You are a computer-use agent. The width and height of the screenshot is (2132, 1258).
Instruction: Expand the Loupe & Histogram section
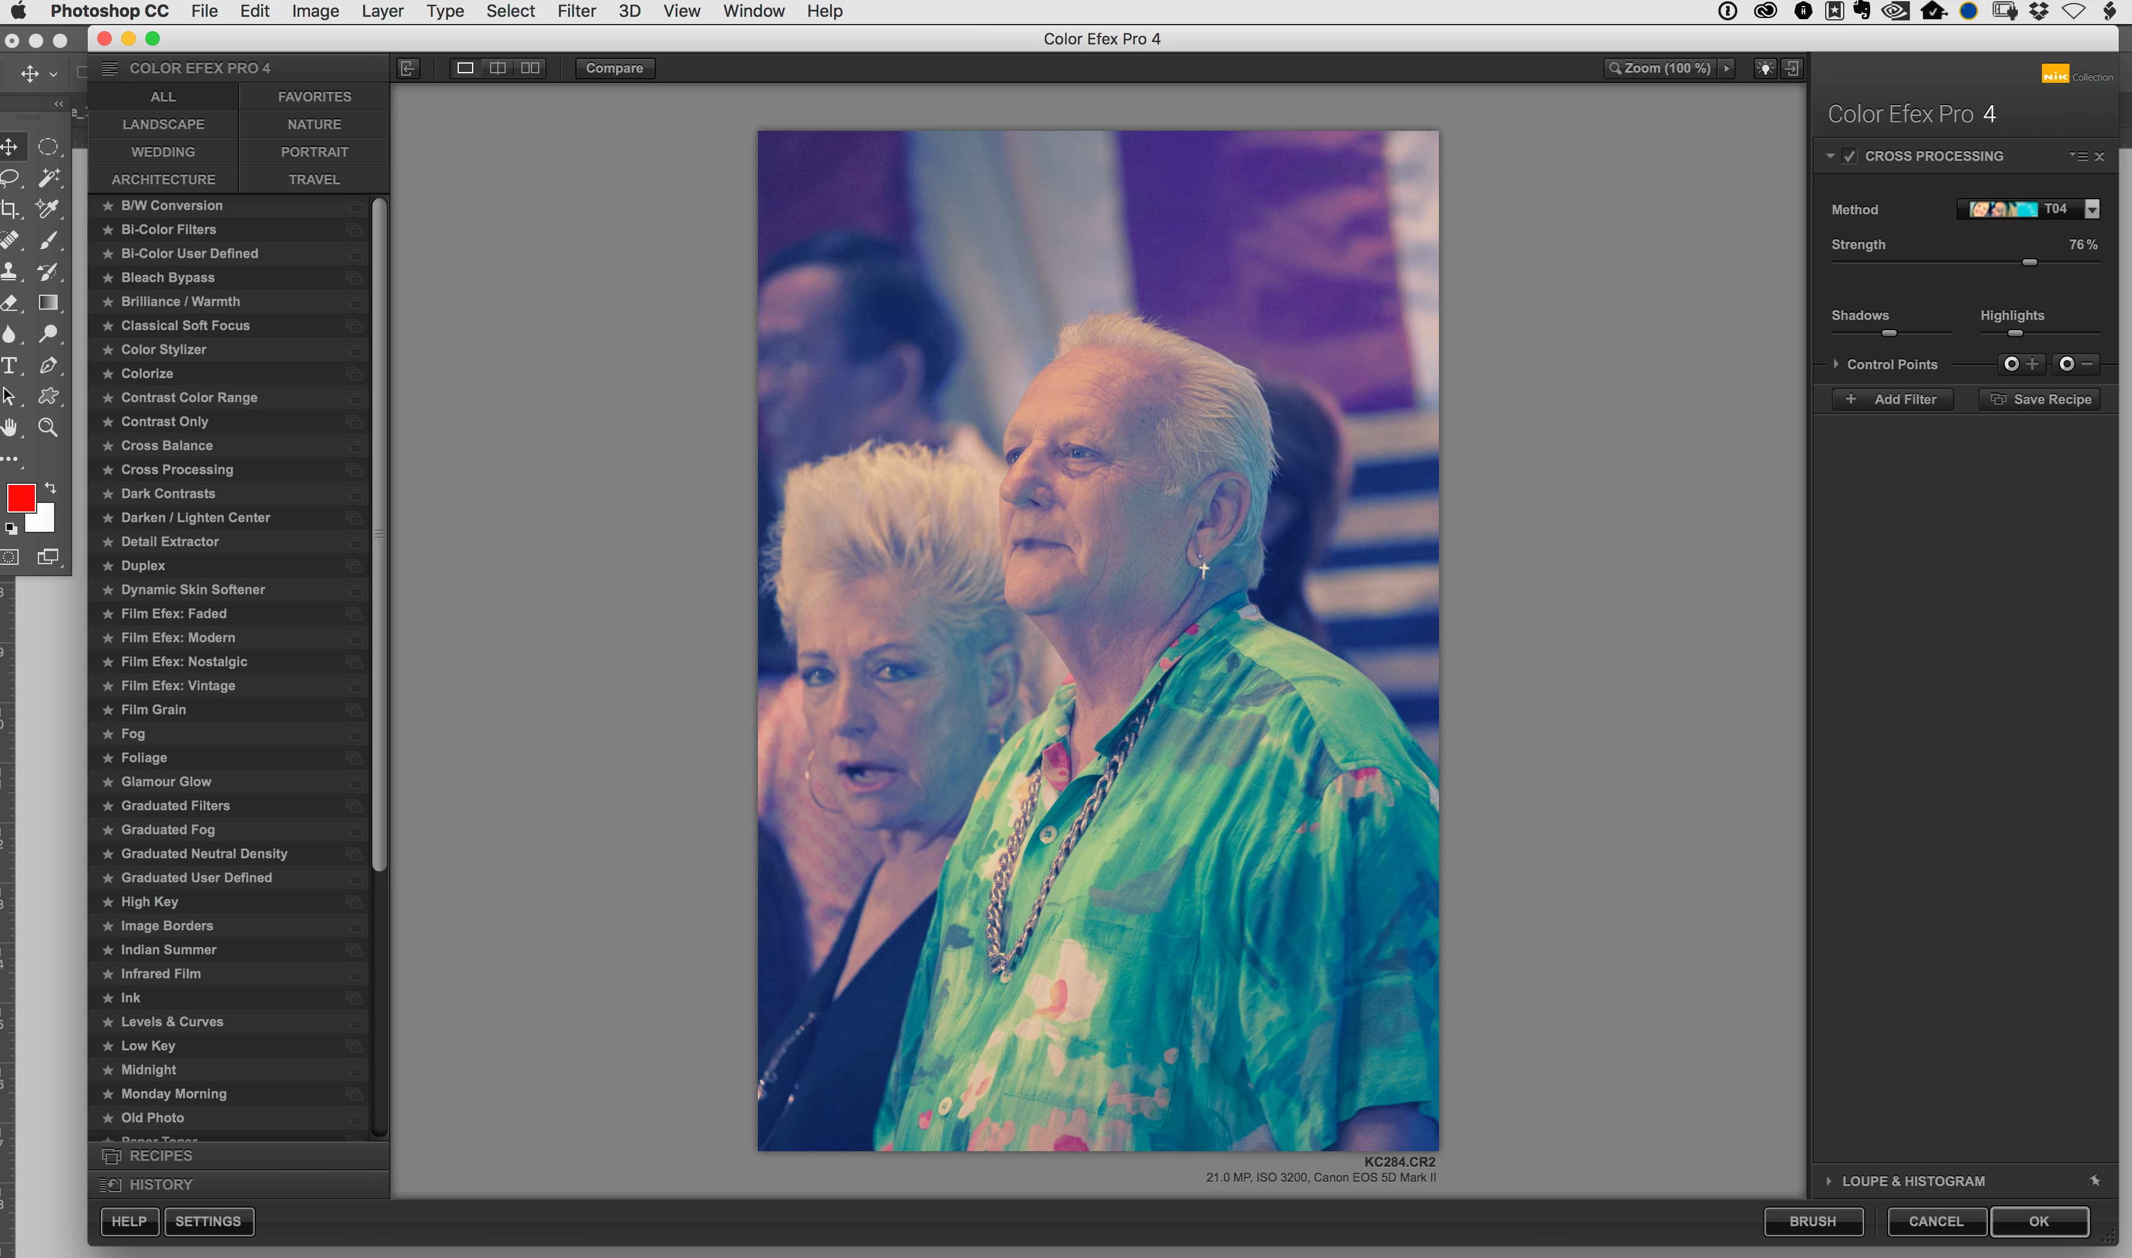click(1828, 1181)
